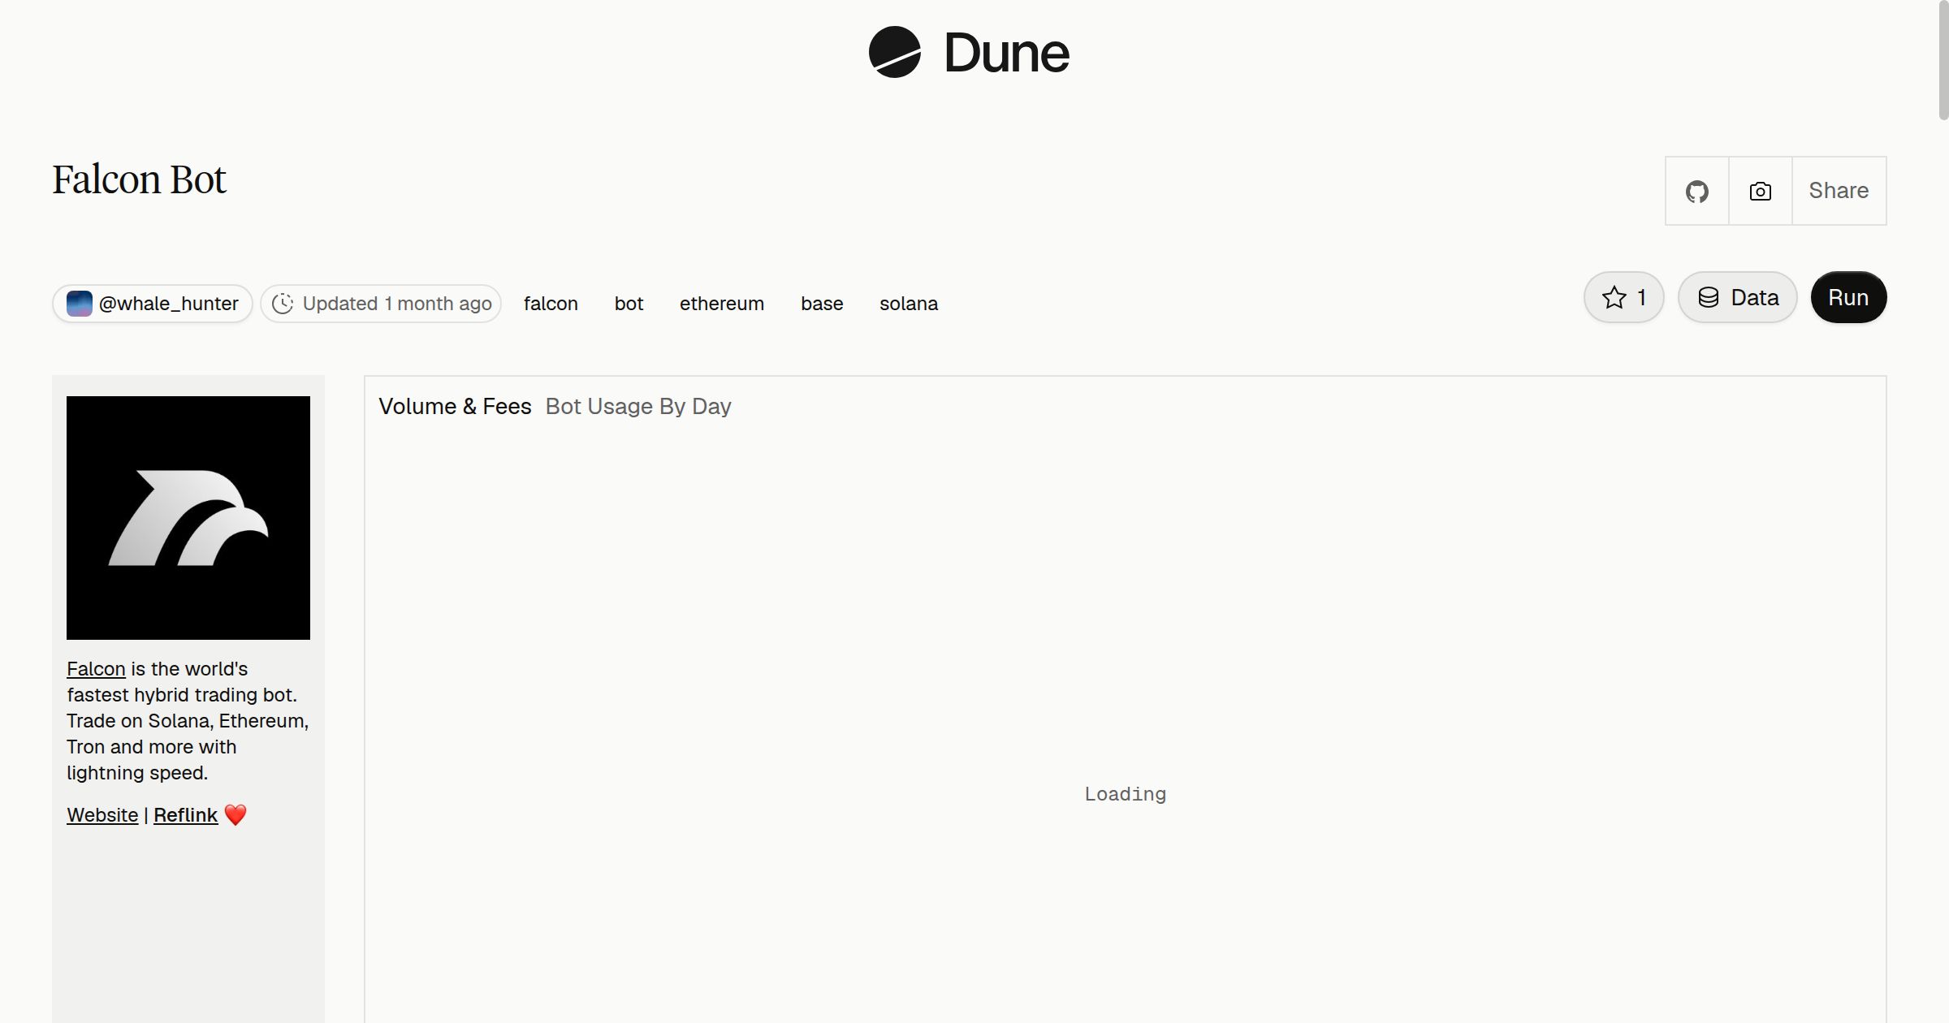Click the page vertical scrollbar thumb

(x=1943, y=60)
